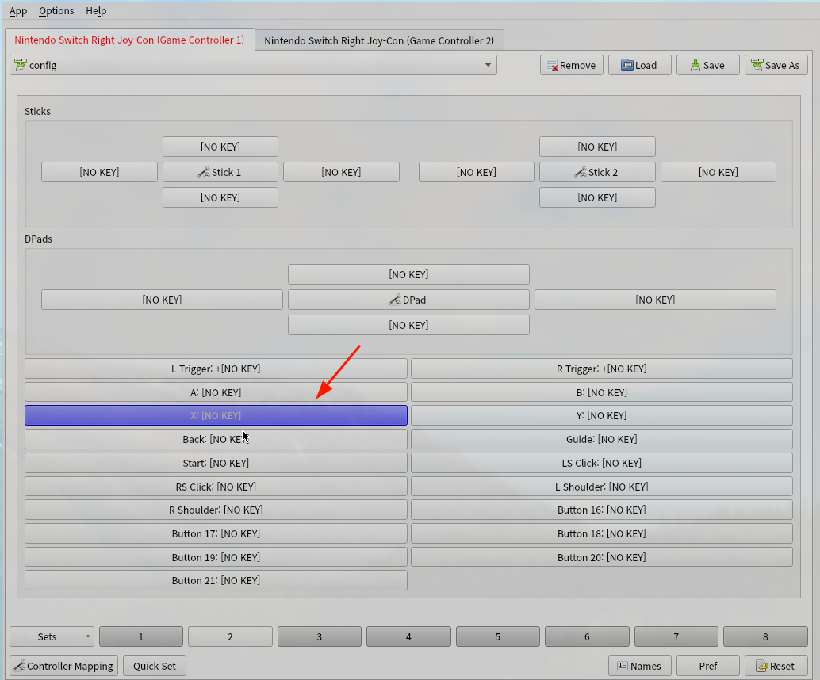Select set 5
820x680 pixels.
(x=498, y=636)
